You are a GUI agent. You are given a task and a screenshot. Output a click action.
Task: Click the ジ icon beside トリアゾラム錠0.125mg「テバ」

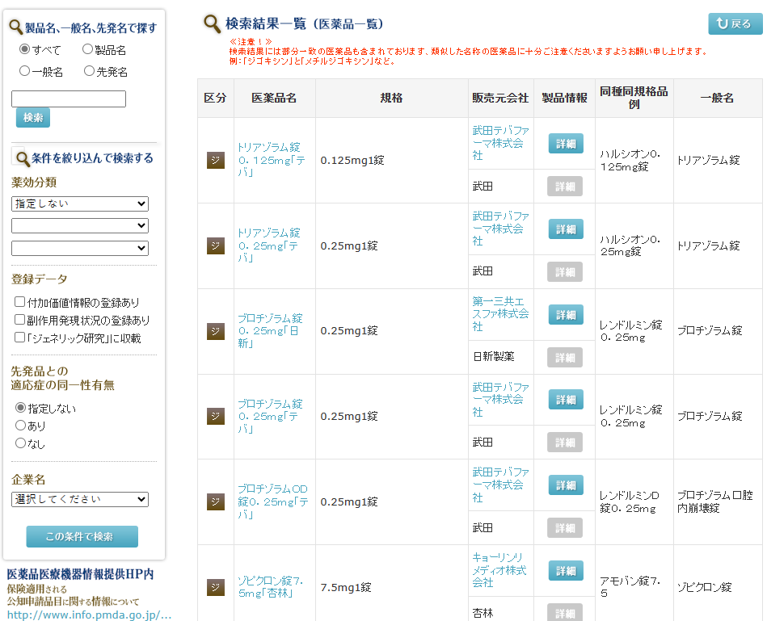click(215, 161)
